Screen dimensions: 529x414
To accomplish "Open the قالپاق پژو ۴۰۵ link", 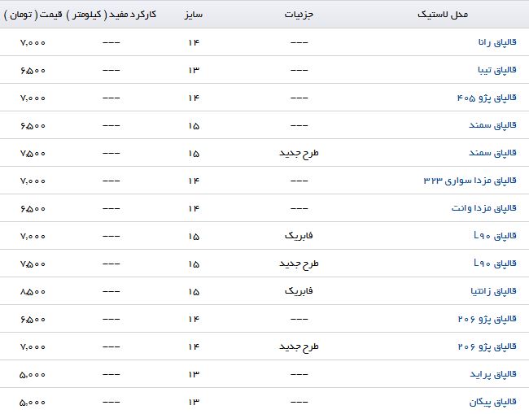I will click(487, 98).
